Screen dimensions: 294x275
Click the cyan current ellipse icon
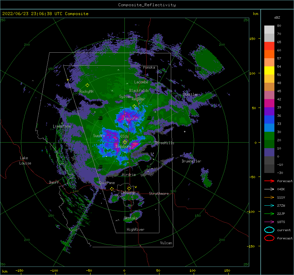(x=269, y=230)
